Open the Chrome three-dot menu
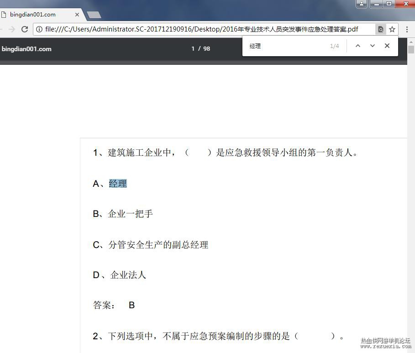The image size is (415, 353). tap(407, 29)
